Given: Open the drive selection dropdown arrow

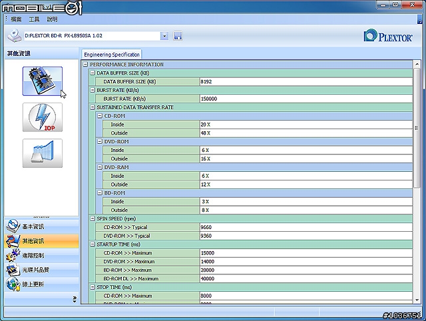Looking at the screenshot, I should tap(164, 35).
